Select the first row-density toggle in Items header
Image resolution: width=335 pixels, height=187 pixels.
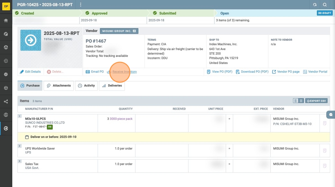[296, 101]
